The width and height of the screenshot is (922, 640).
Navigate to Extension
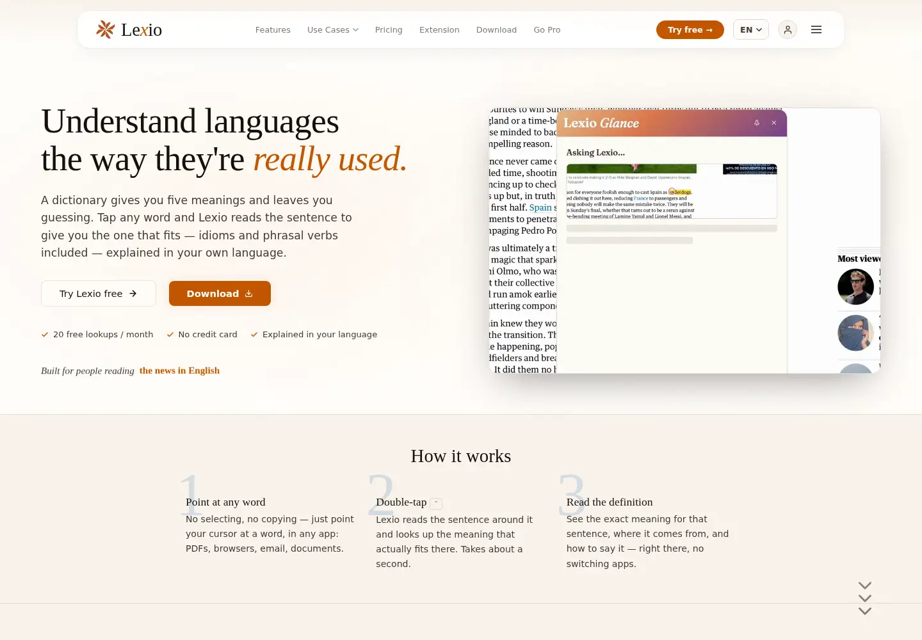click(x=439, y=30)
